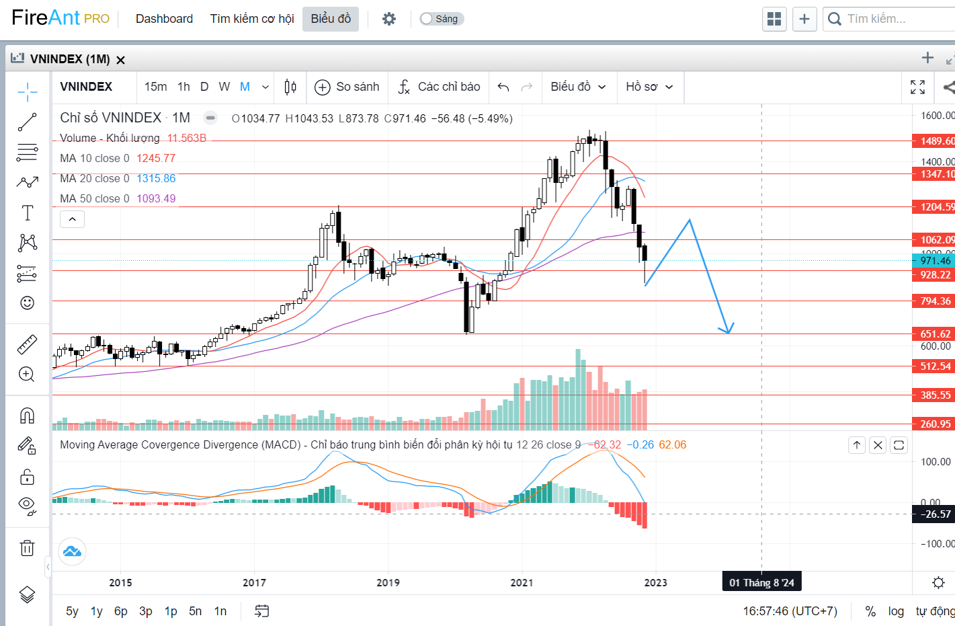Go to Tìm kiếm cơ hội page

coord(252,19)
